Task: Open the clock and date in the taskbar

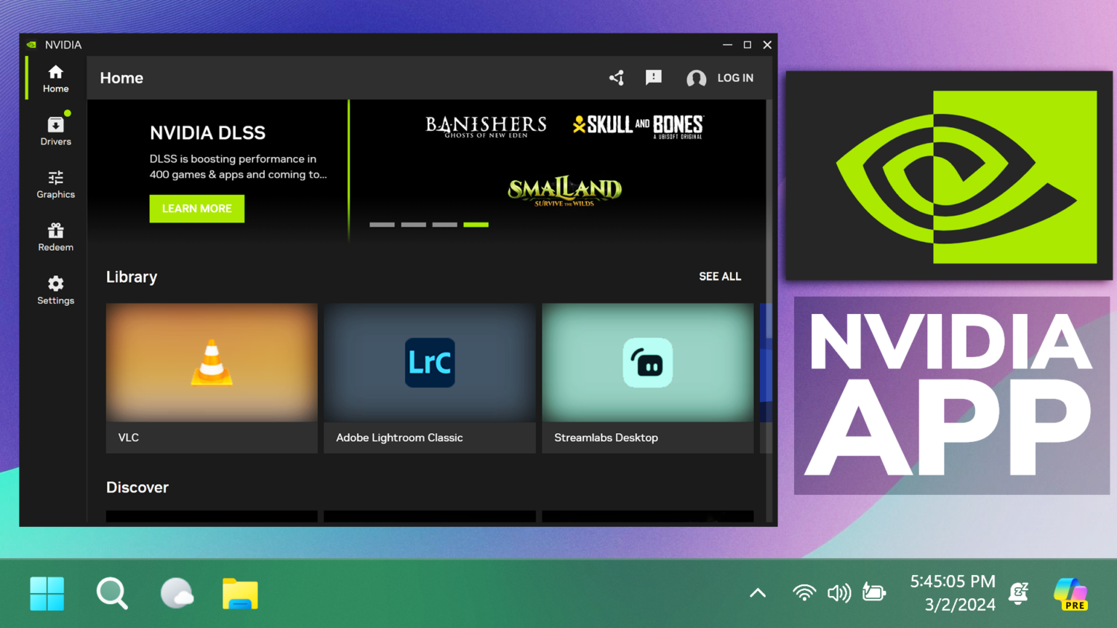Action: point(953,593)
